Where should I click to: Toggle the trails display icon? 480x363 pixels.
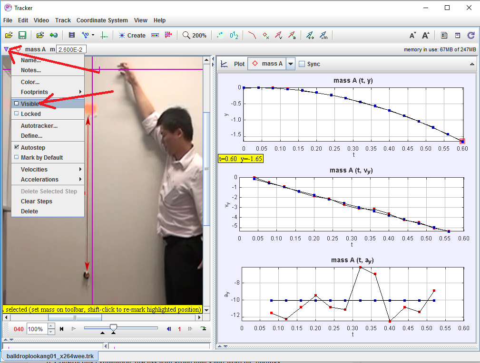tap(220, 35)
